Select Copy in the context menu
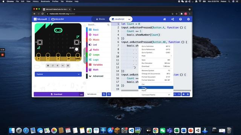The image size is (241, 135). click(x=156, y=87)
